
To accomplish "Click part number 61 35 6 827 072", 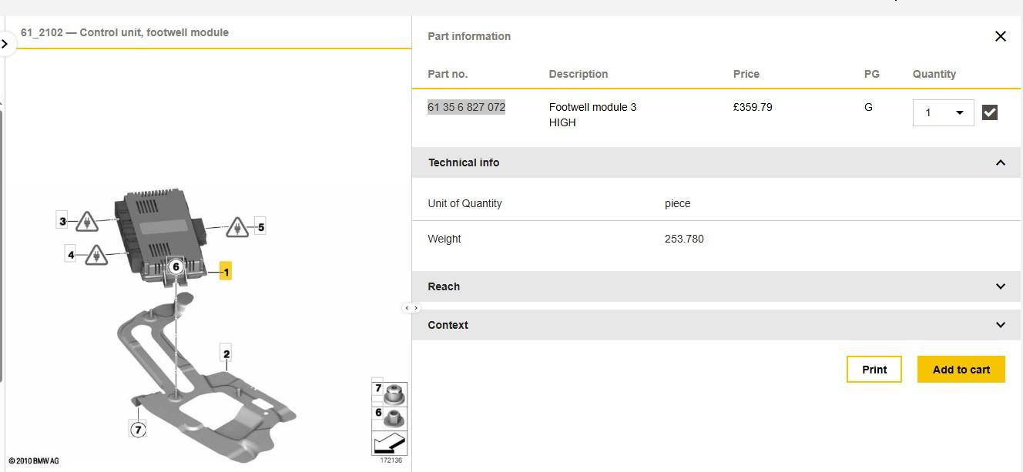I will (467, 107).
